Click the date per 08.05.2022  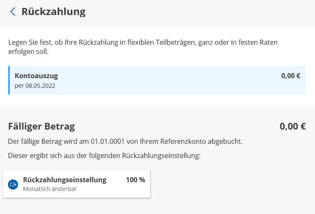(x=35, y=86)
